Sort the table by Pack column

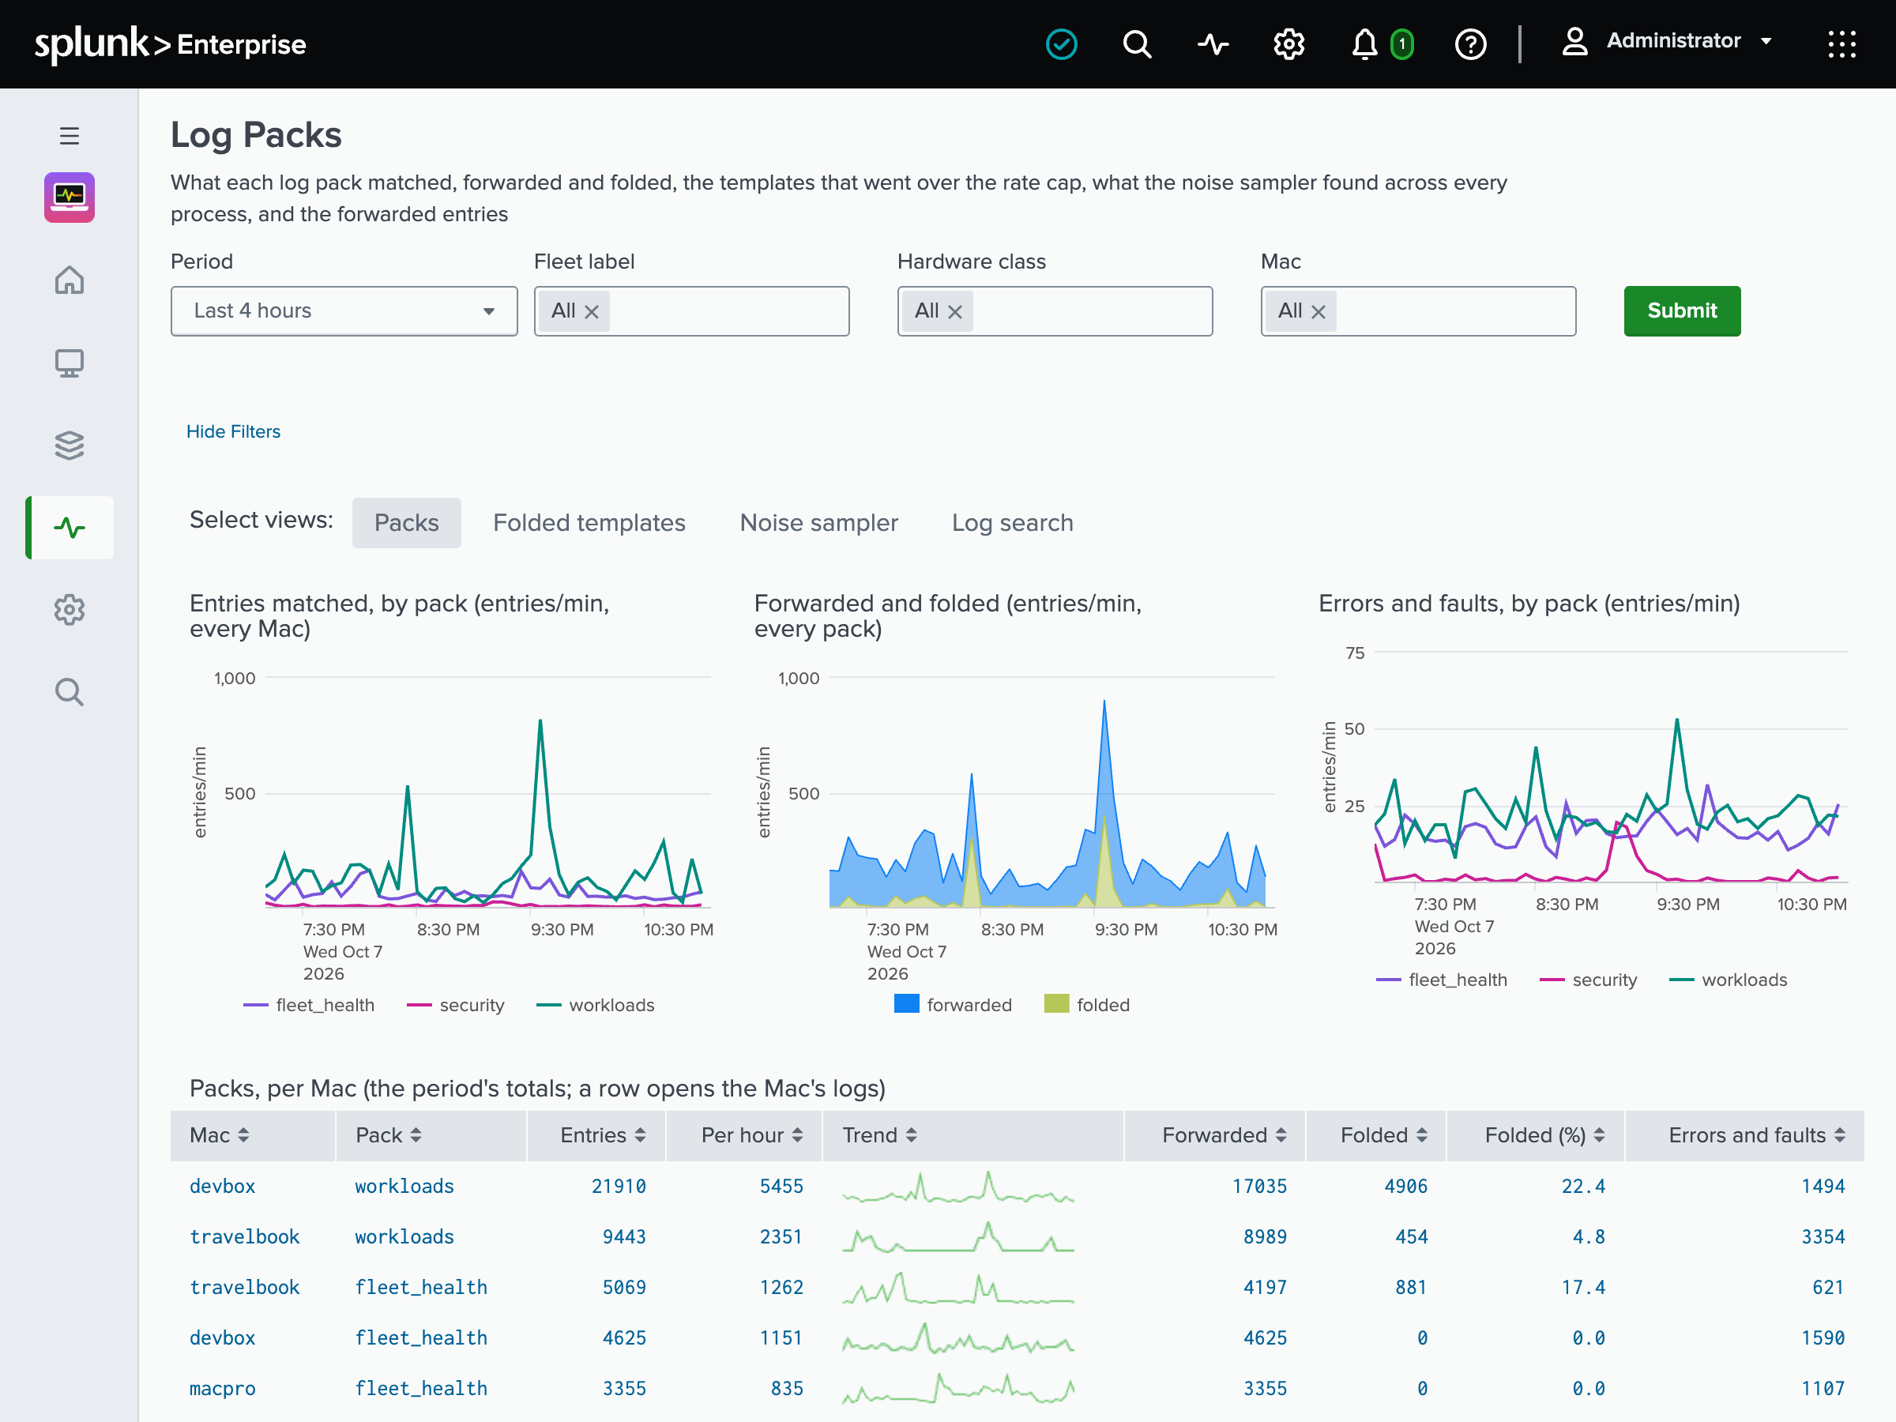click(389, 1135)
